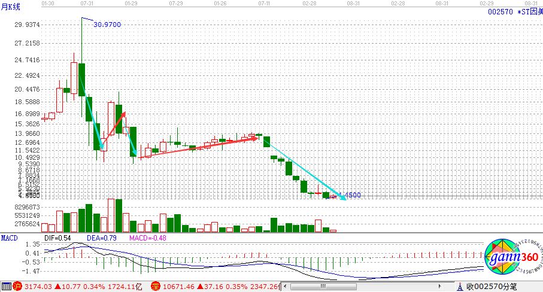Click the short red arrow on the rebound
Screen dimensions: 543x292
click(114, 127)
